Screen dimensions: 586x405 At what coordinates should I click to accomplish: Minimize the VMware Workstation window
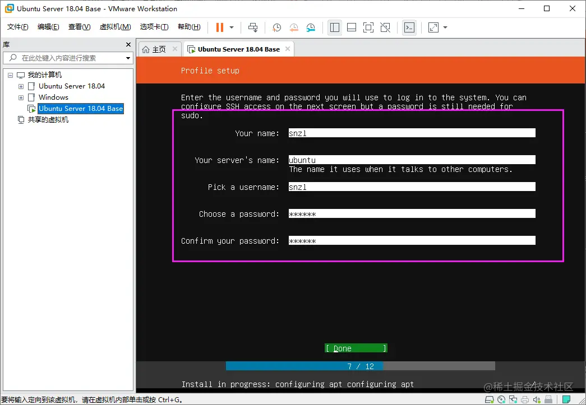[x=521, y=8]
